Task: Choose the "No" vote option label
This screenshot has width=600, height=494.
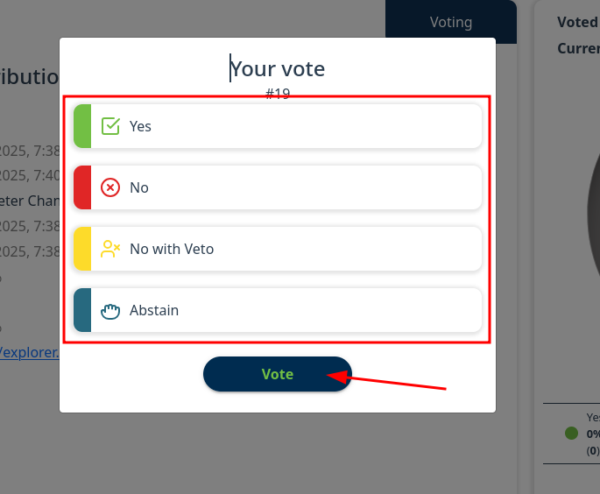Action: (x=139, y=187)
